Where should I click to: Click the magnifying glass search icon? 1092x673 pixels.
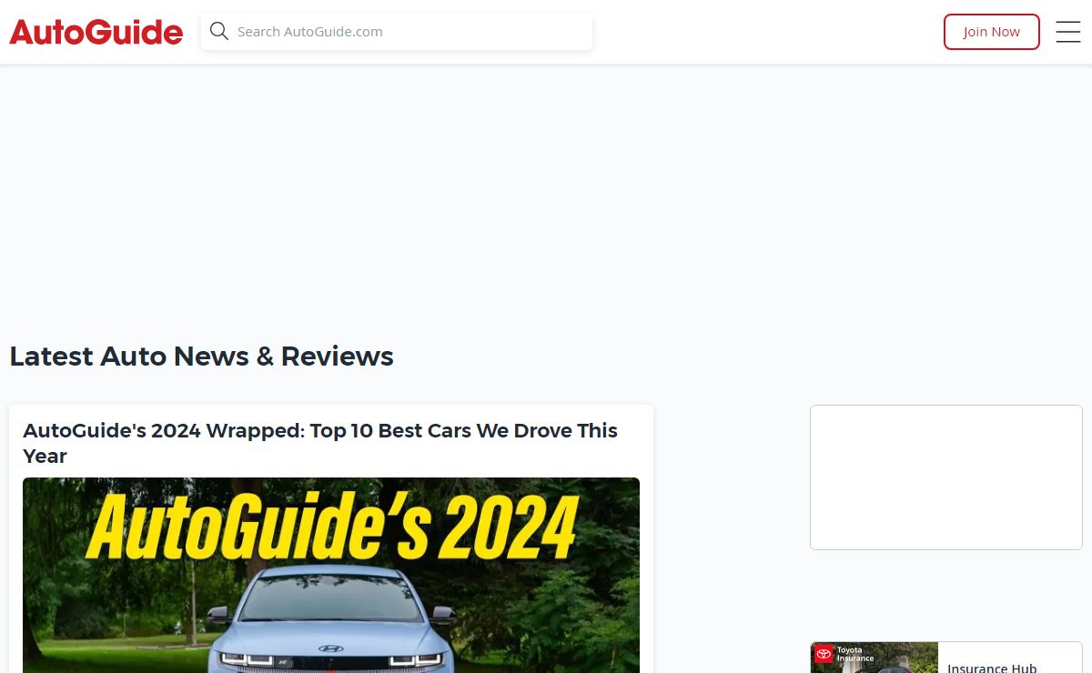click(218, 32)
